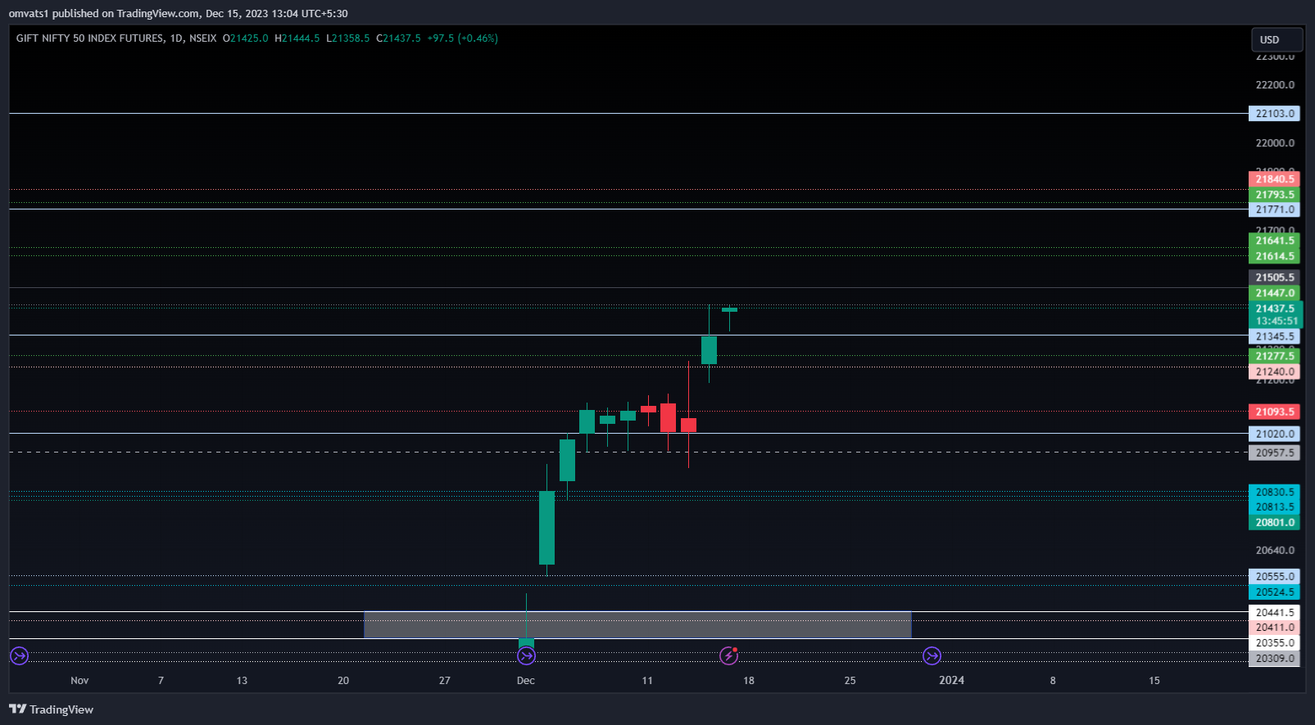Select the horizontal line at 22103.0
1315x725 pixels.
click(628, 113)
